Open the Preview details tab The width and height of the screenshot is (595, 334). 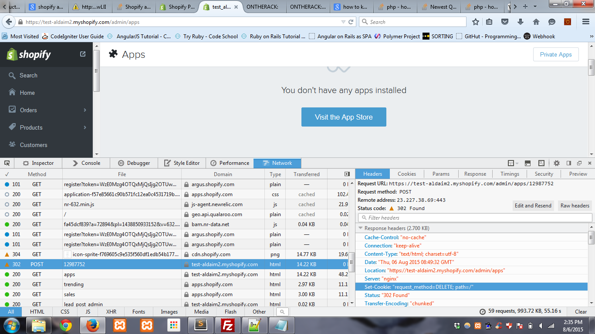point(578,174)
